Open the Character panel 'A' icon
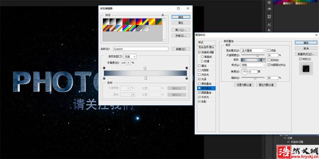This screenshot has height=159, width=319. pyautogui.click(x=269, y=25)
